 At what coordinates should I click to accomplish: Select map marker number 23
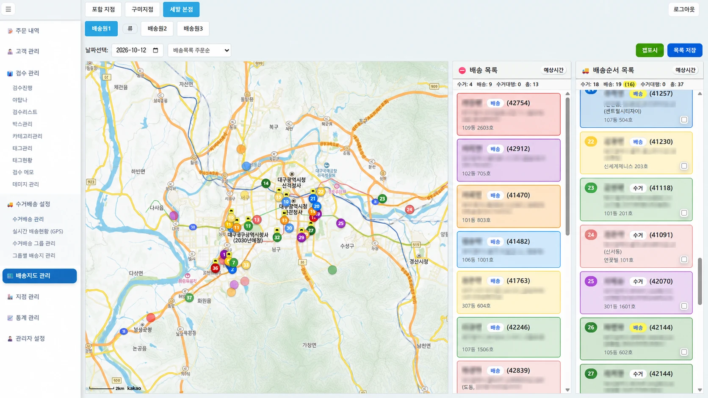pyautogui.click(x=382, y=198)
